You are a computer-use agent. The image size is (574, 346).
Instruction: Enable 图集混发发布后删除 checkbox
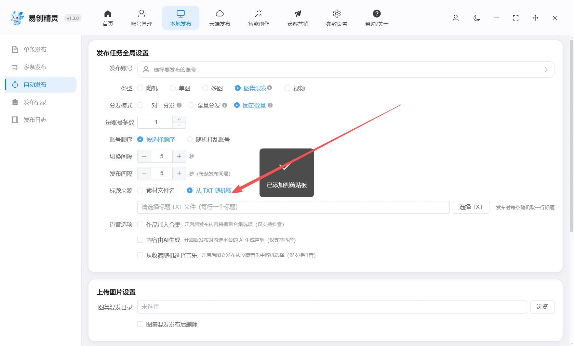coord(140,324)
